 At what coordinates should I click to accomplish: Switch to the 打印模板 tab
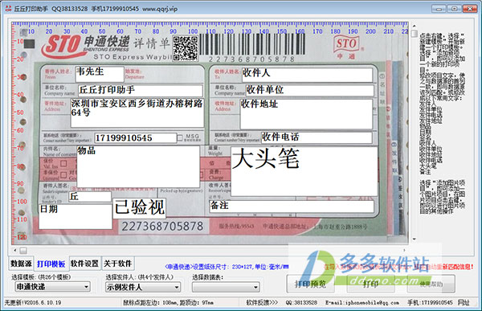click(51, 264)
